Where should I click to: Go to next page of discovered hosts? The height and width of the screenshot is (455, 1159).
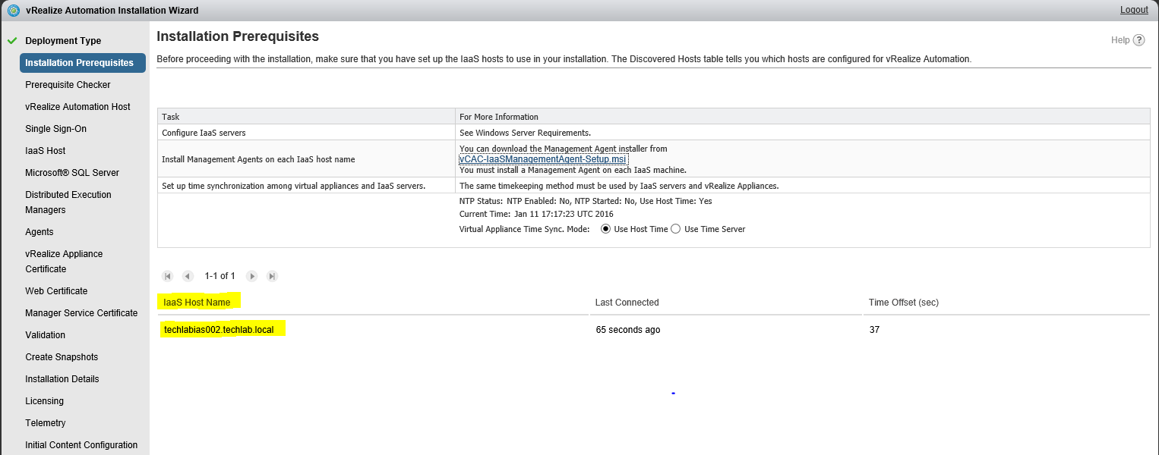pos(252,276)
